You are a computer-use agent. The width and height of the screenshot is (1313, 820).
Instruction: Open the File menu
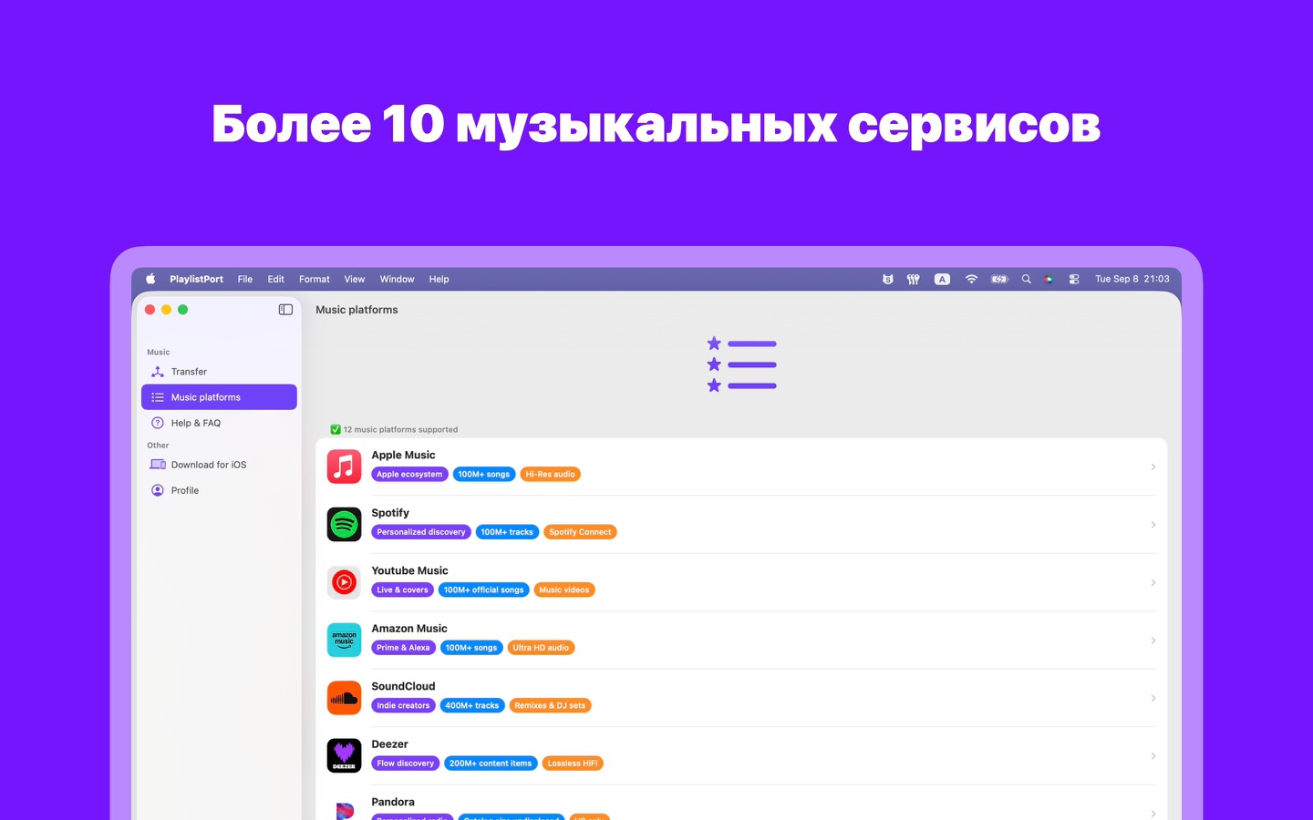click(x=245, y=280)
